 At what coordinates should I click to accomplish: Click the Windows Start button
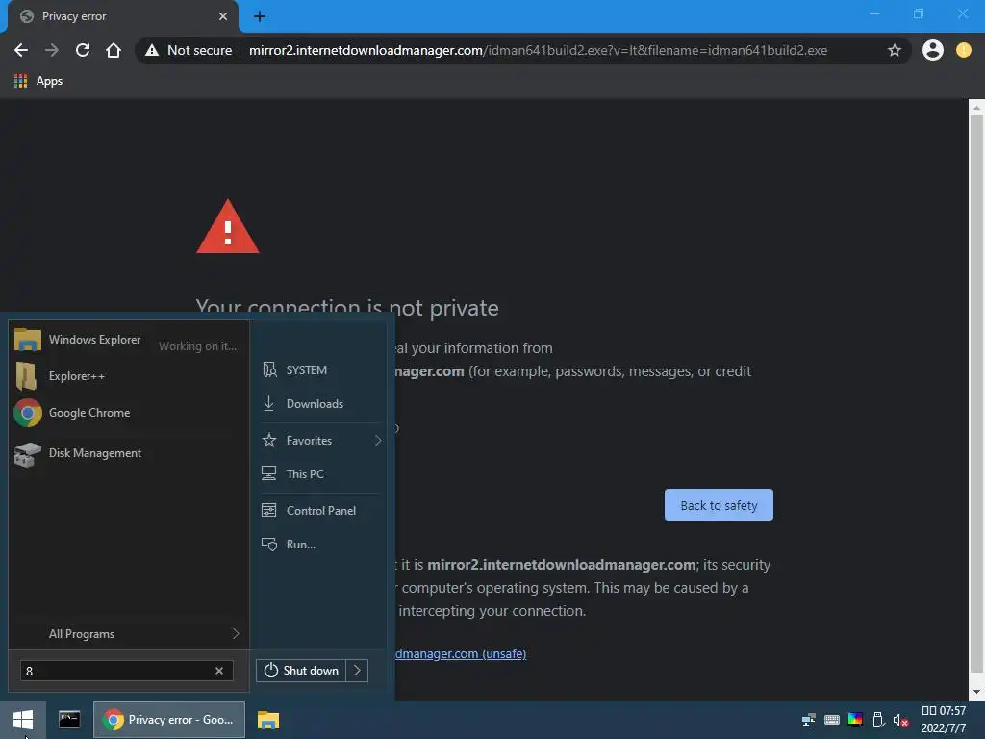coord(23,720)
